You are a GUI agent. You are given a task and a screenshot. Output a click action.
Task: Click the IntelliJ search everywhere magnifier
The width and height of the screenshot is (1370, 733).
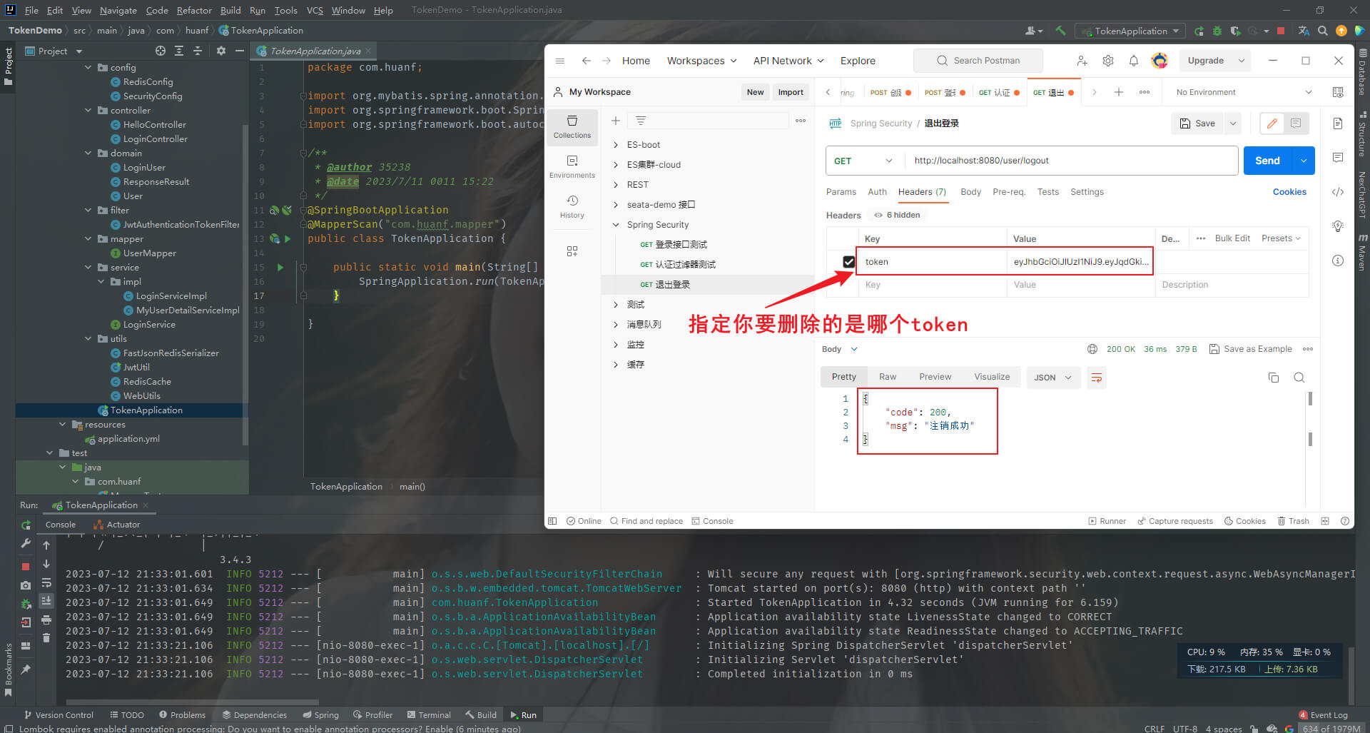pos(1323,31)
